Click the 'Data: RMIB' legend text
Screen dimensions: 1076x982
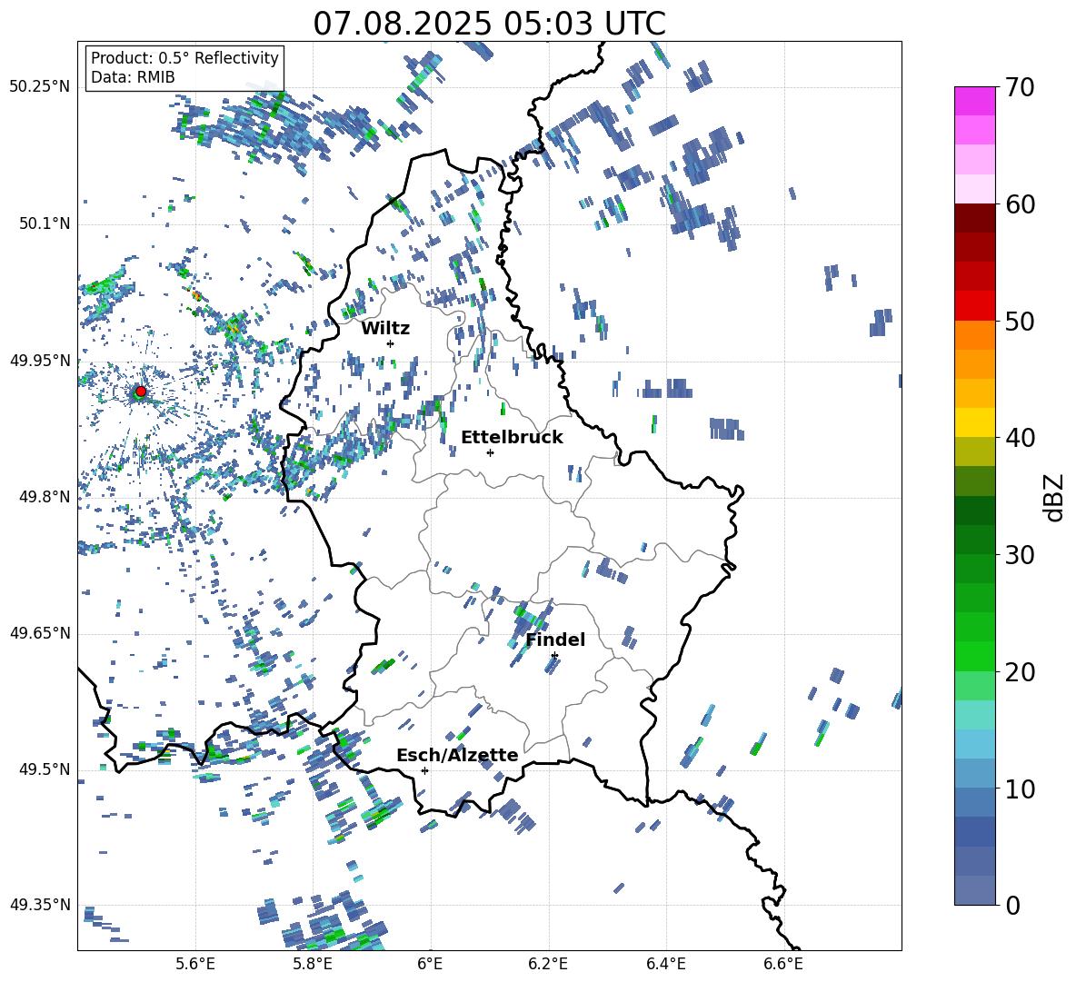(x=133, y=77)
